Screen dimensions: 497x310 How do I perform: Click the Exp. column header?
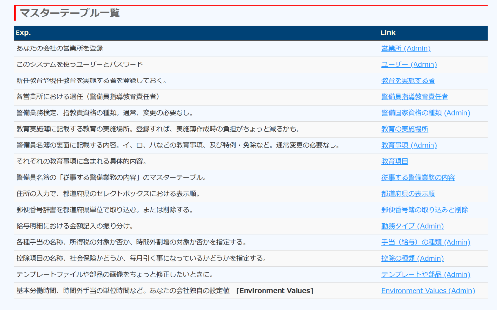click(23, 33)
